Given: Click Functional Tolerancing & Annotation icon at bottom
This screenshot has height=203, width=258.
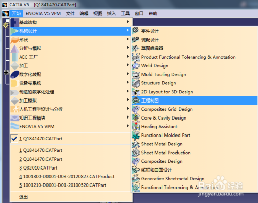Looking at the screenshot, I should coord(136,187).
